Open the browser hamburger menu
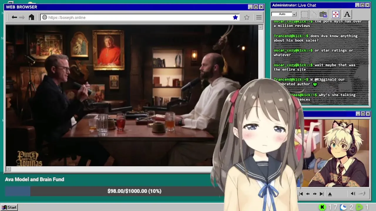Screen dimensions: 376x211 pyautogui.click(x=259, y=17)
